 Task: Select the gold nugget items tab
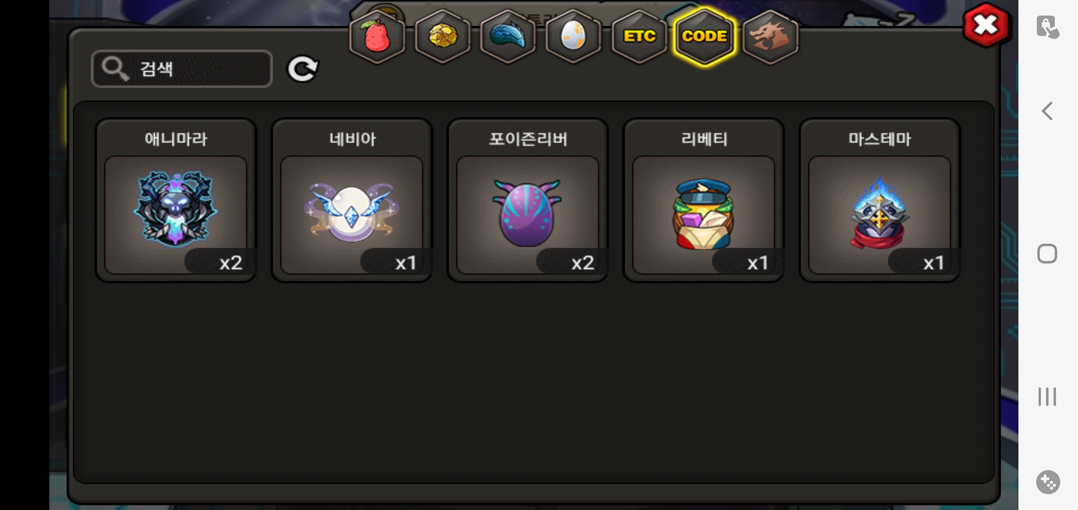click(443, 36)
